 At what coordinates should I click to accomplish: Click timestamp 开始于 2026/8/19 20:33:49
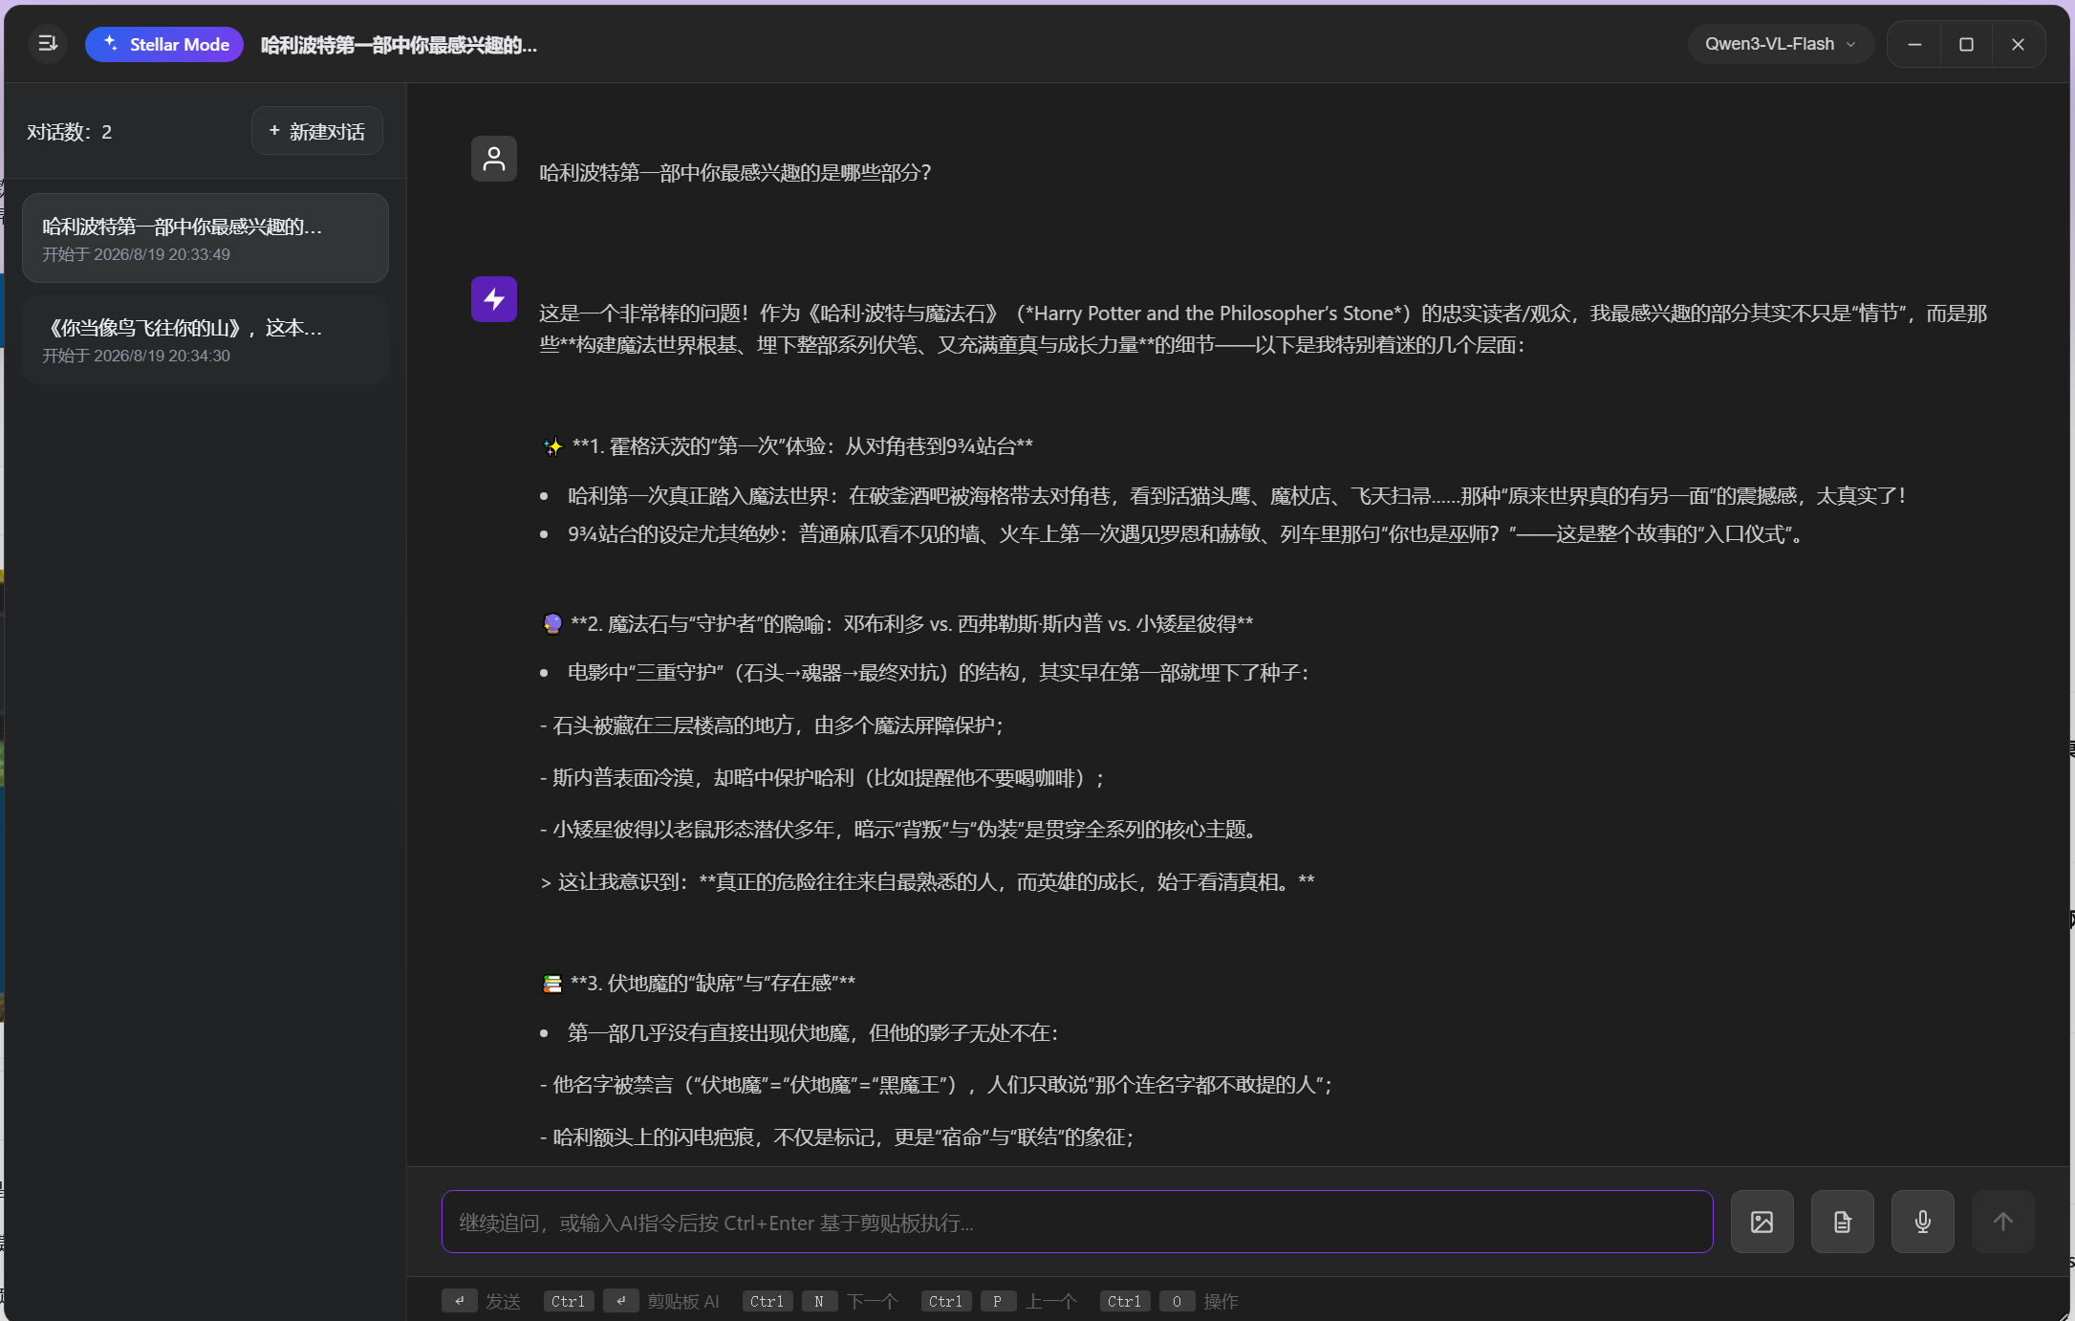pos(136,254)
